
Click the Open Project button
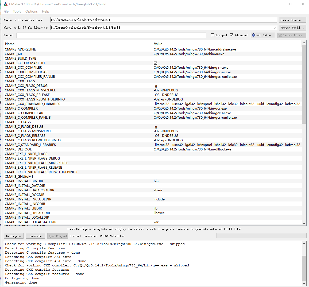(57, 236)
